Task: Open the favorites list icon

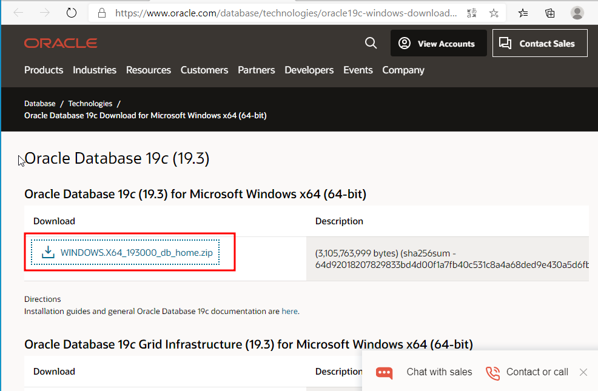Action: click(x=523, y=13)
